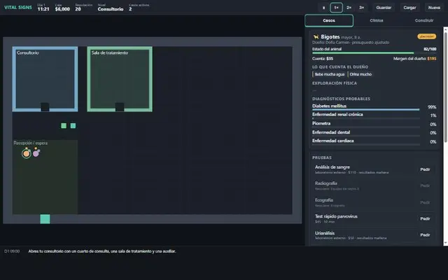Screen dimensions: 448x280
Task: Click the Cuenta: $35 amount
Action: pyautogui.click(x=323, y=59)
